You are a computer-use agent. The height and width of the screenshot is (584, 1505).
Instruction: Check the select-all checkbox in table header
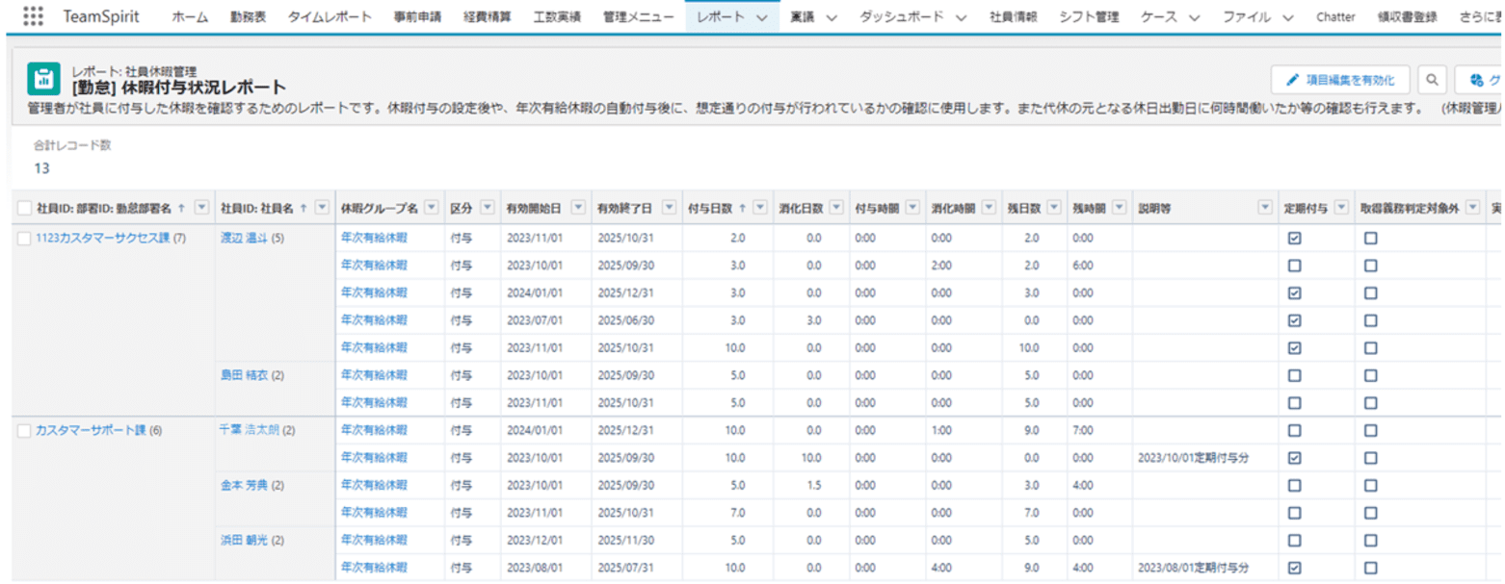point(25,208)
